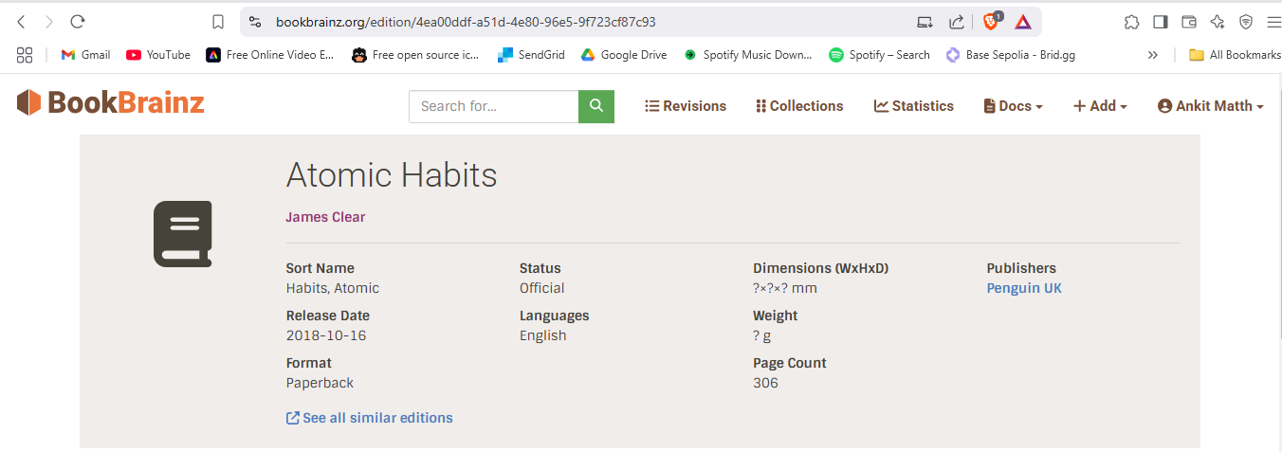Go forward in browser history
Viewport: 1282px width, 452px height.
[x=49, y=21]
